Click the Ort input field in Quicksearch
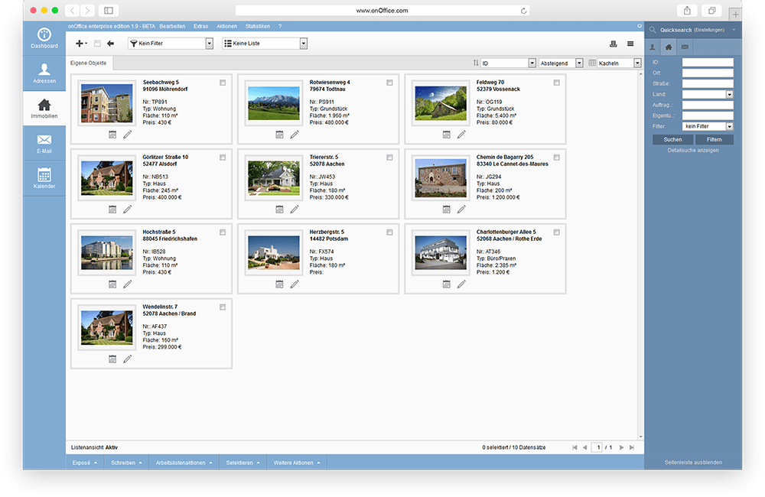This screenshot has height=497, width=765. (x=707, y=73)
